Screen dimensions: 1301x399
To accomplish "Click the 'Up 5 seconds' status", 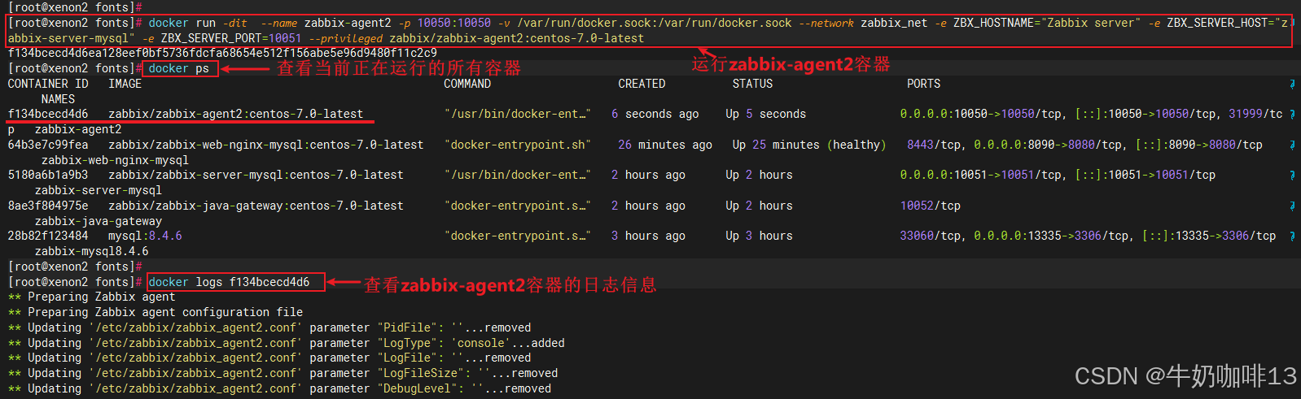I will pyautogui.click(x=765, y=114).
